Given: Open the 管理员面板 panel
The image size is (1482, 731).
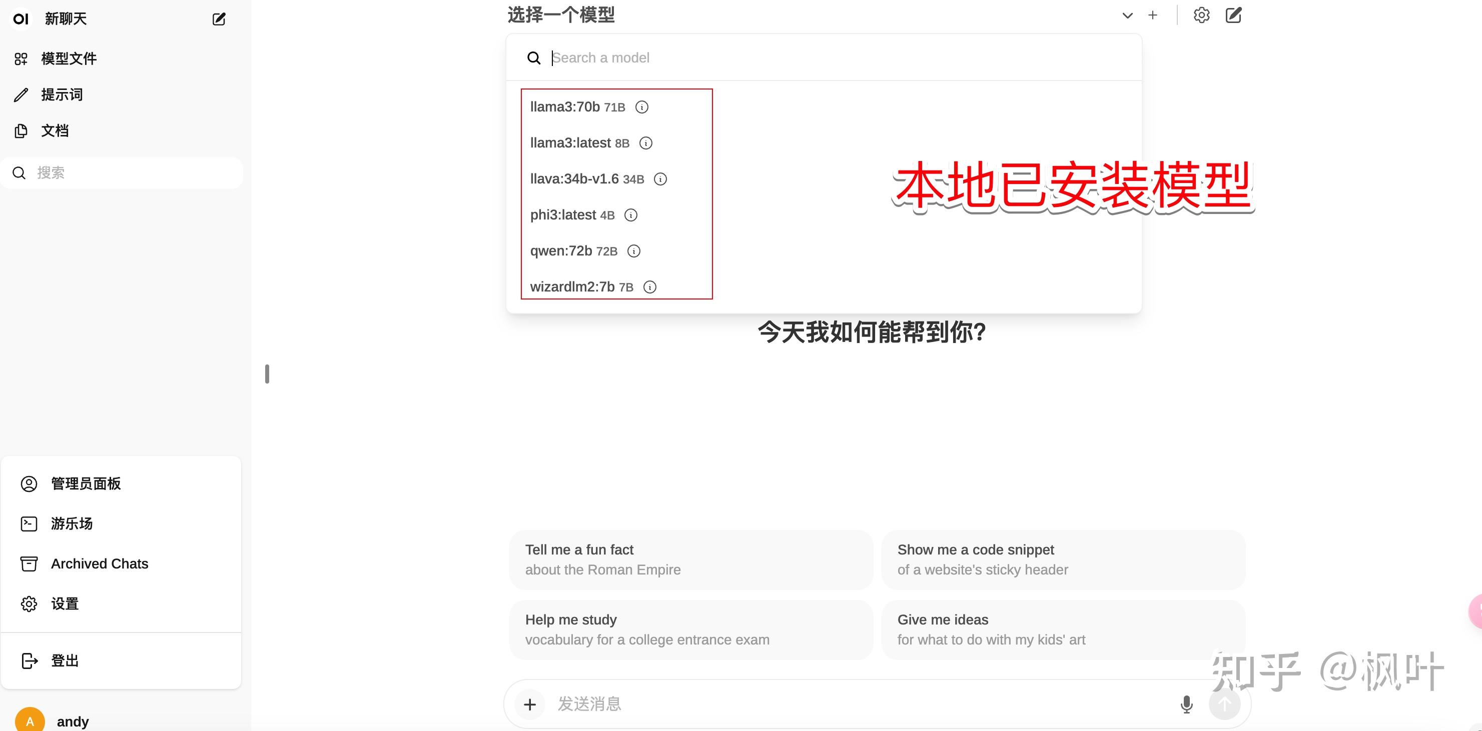Looking at the screenshot, I should click(85, 483).
